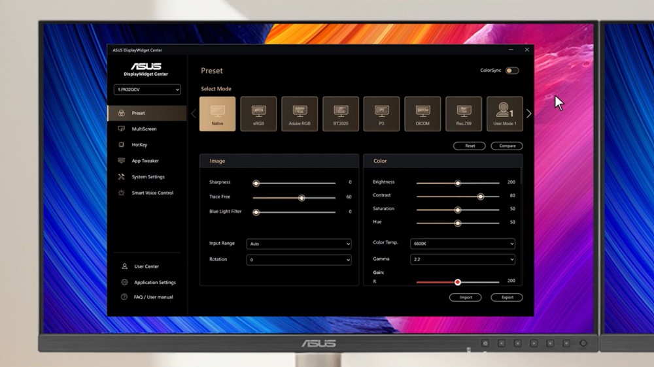Open the Smart Voice Control section
The height and width of the screenshot is (367, 654).
click(152, 193)
